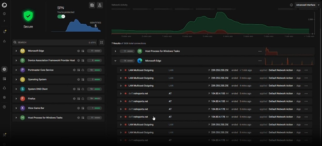
Task: Click the collapse icon beside the 8 APPS label
Action: coord(101,42)
